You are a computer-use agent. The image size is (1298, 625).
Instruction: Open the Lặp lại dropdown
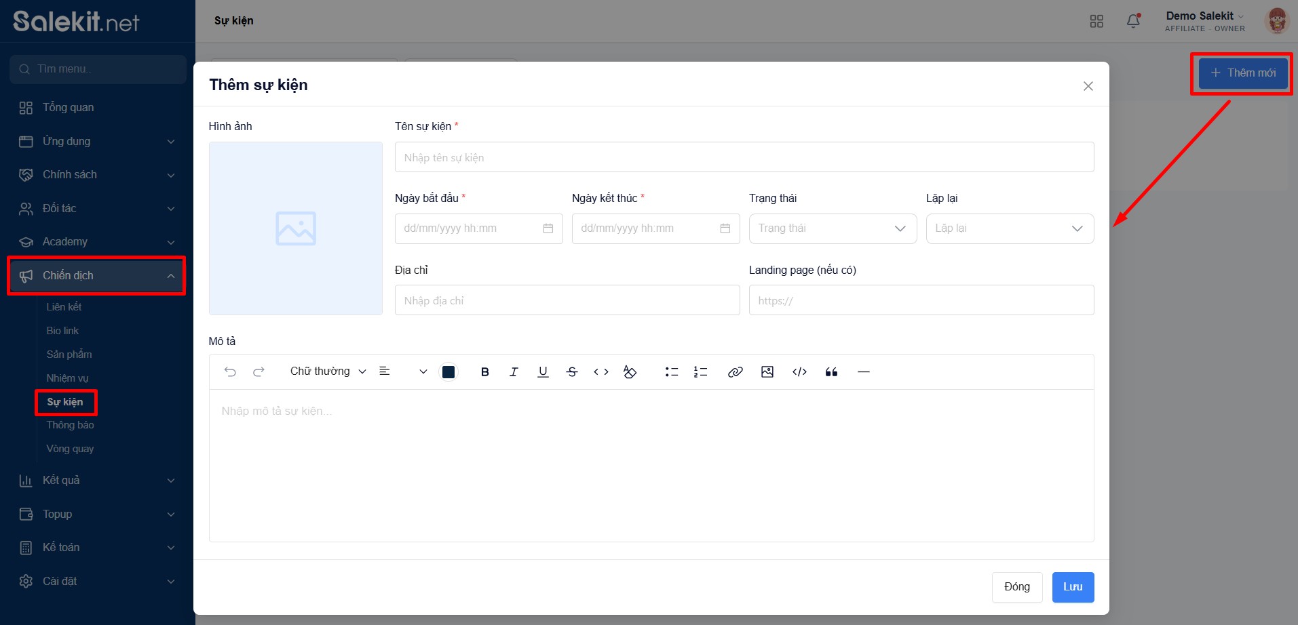tap(1010, 228)
